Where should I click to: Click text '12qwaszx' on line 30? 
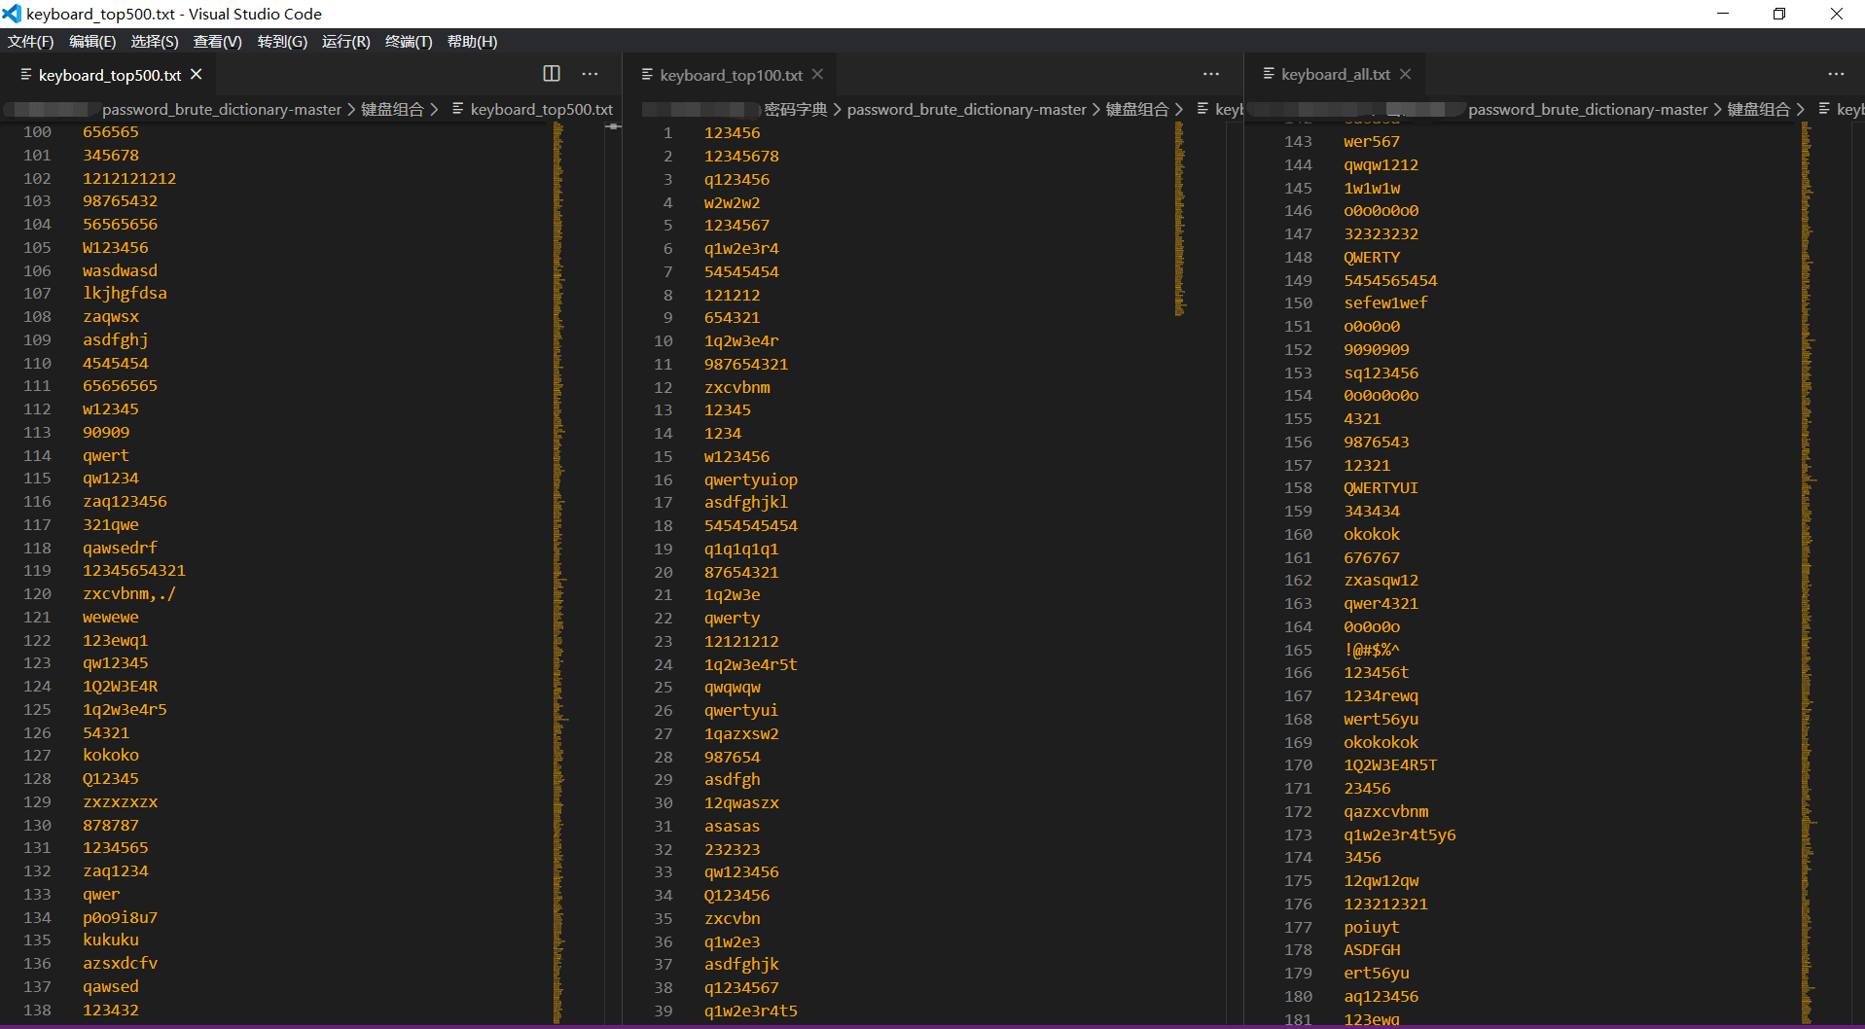point(741,803)
